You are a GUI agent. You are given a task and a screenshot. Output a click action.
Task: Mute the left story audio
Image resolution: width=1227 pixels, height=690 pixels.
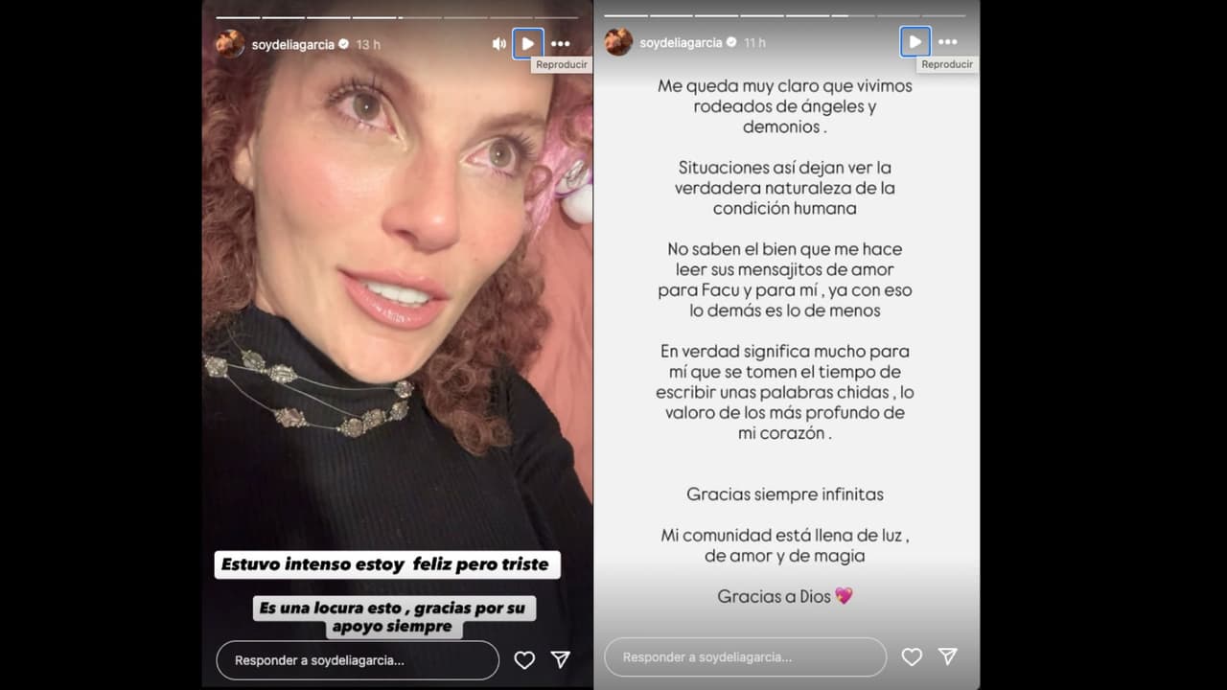498,44
